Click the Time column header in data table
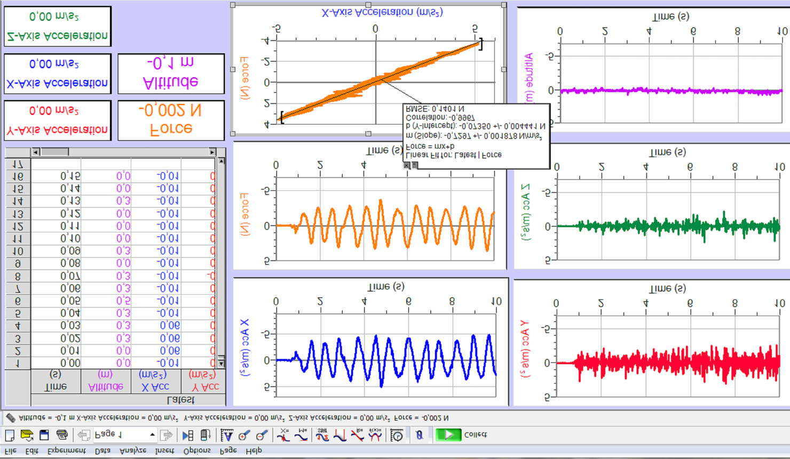790x459 pixels. (56, 381)
